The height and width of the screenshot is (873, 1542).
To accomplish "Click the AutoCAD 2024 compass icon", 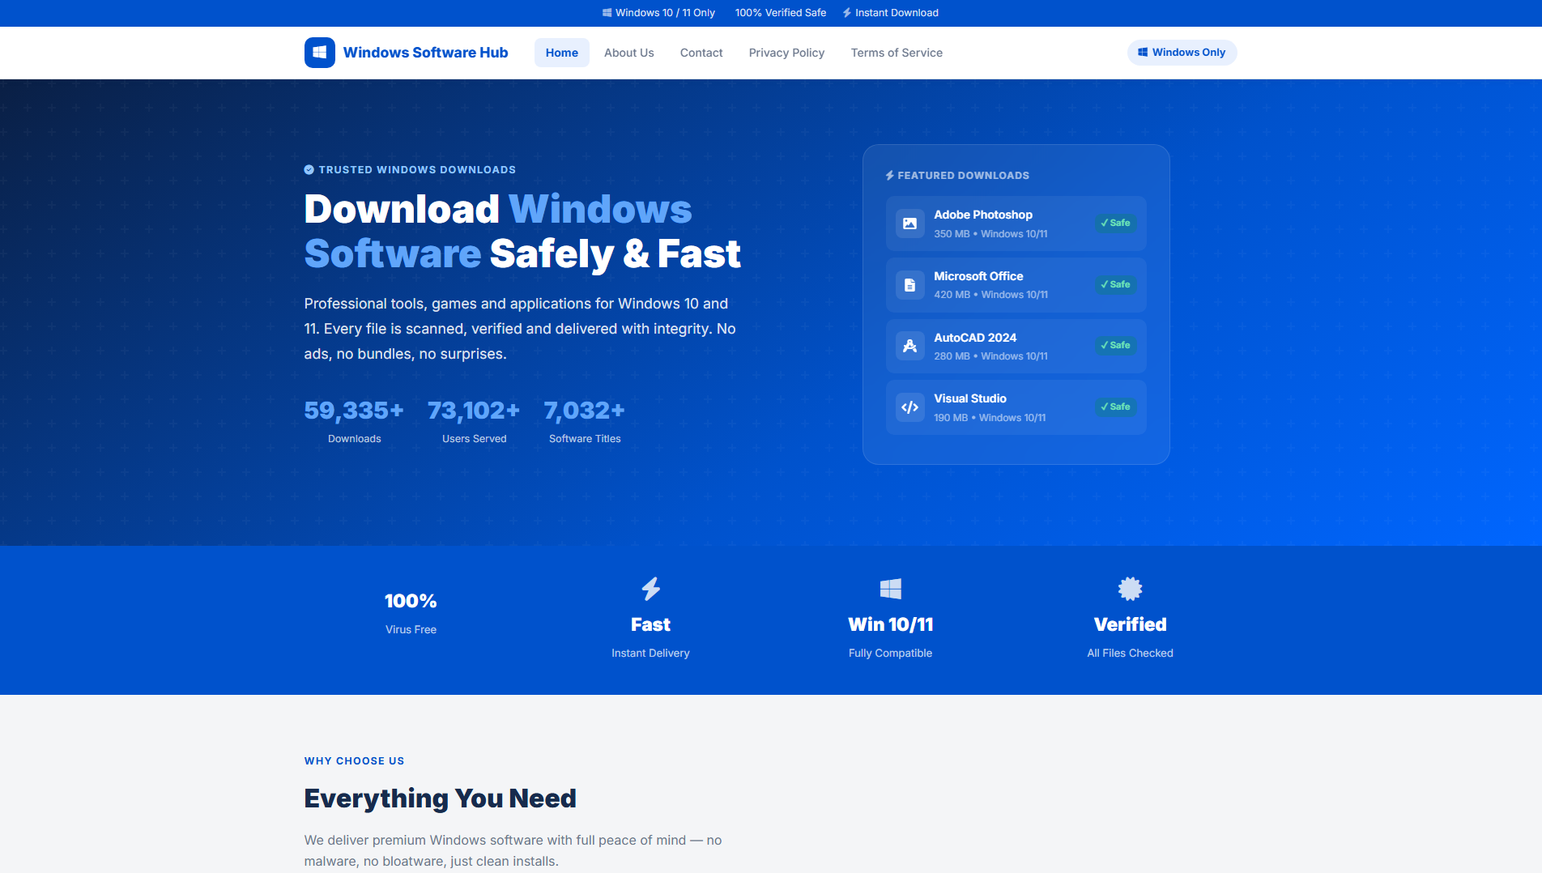I will (x=910, y=346).
